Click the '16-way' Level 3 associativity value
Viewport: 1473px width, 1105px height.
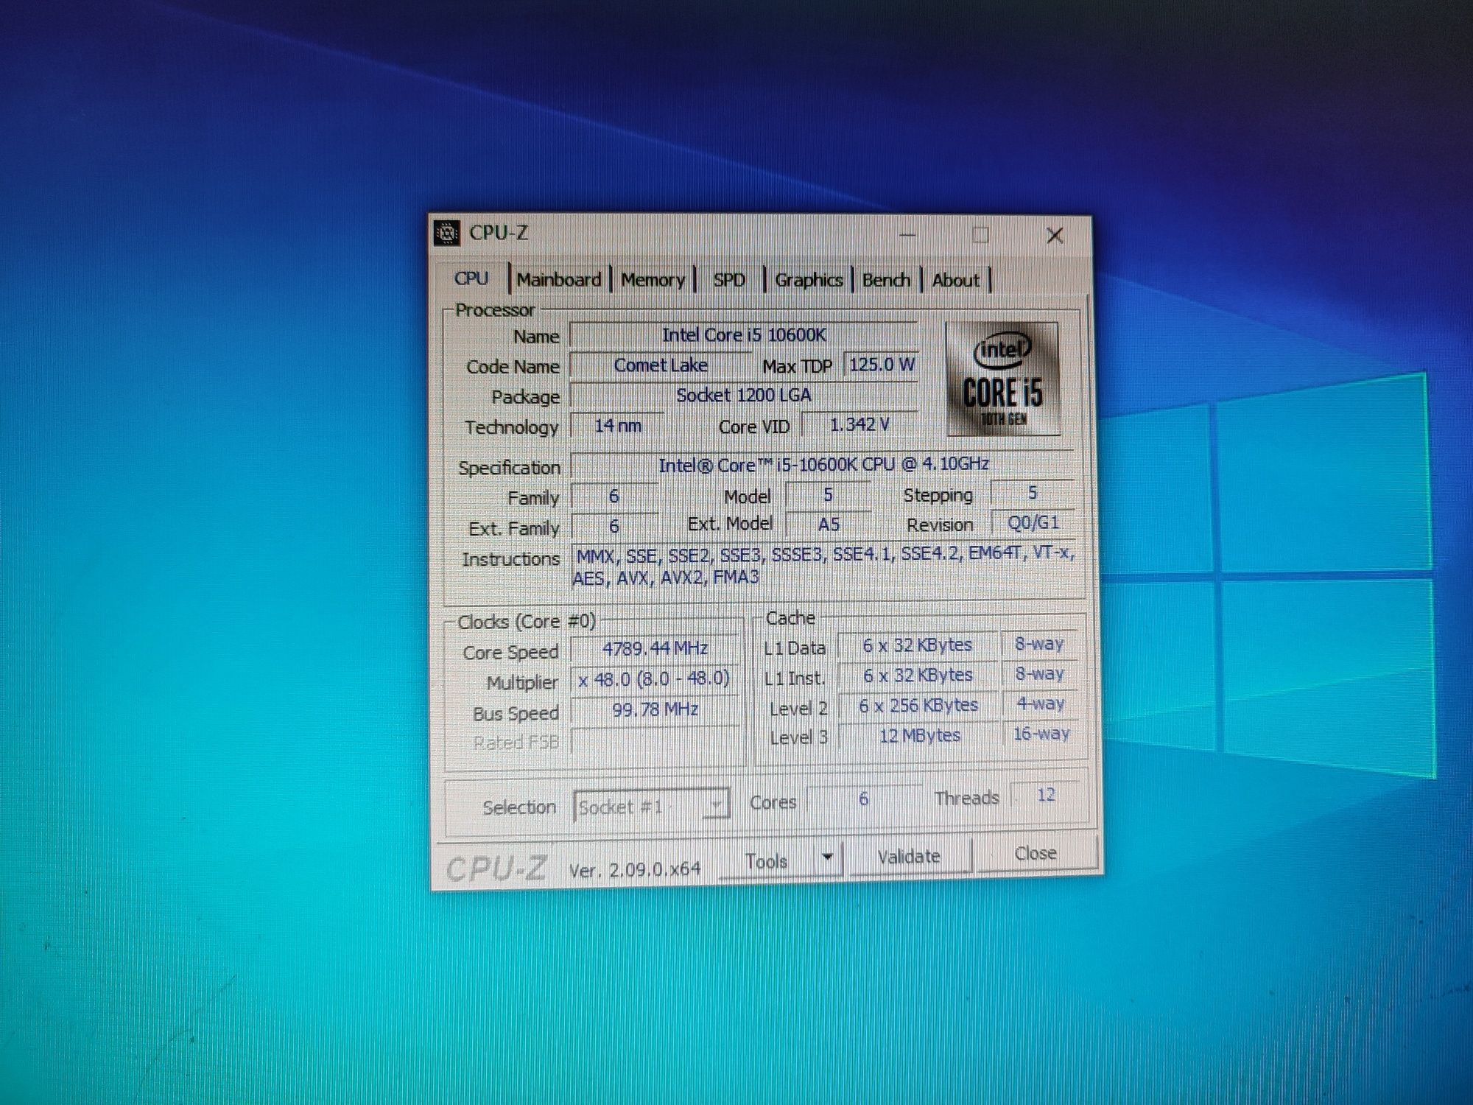[x=1041, y=734]
